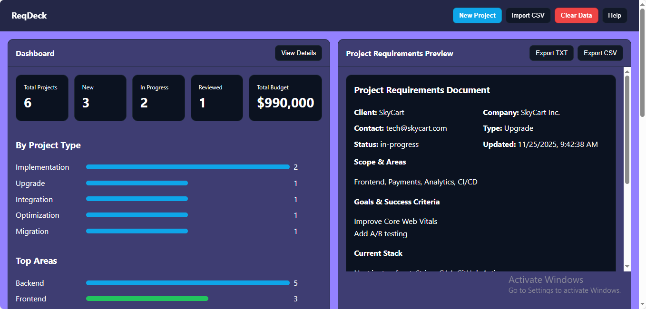
Task: Open the Reviewed stat card
Action: 216,97
